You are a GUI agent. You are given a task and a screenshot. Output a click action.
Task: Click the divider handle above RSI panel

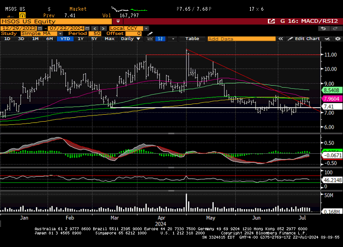coord(171,168)
